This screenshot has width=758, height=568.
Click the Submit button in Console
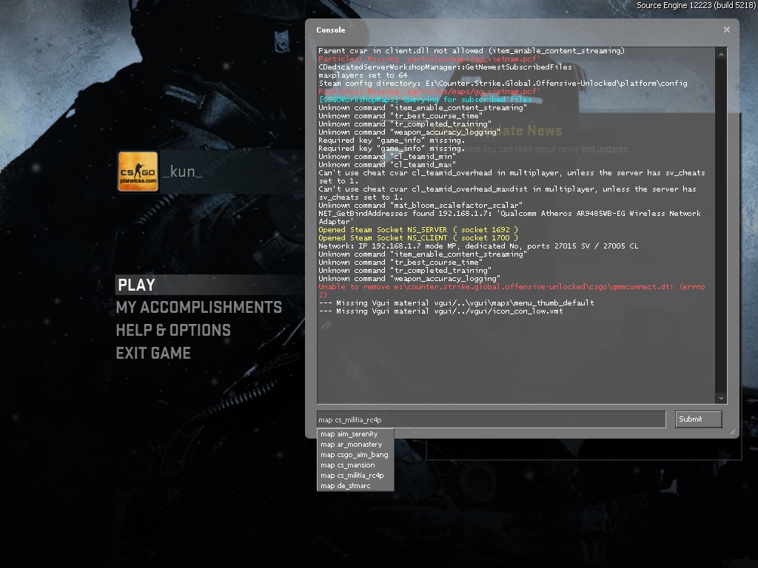[698, 419]
